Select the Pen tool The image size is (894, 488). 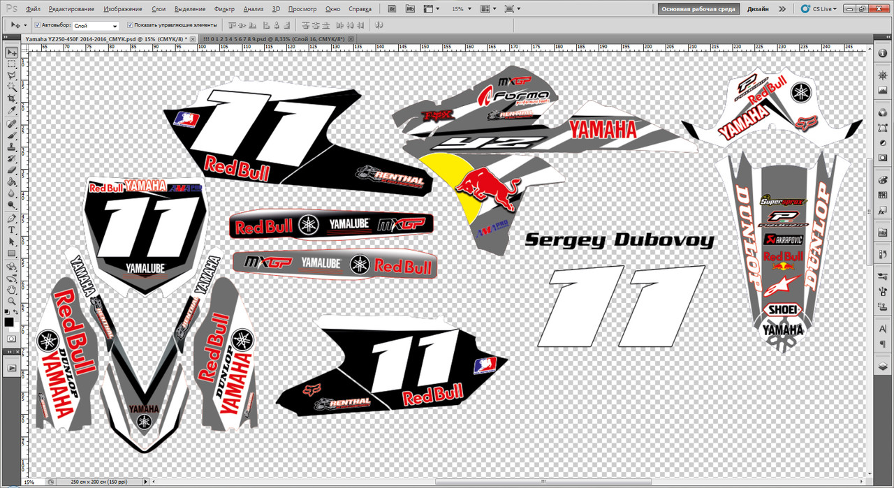[x=12, y=219]
